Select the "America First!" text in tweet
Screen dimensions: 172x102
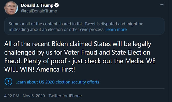(56, 69)
